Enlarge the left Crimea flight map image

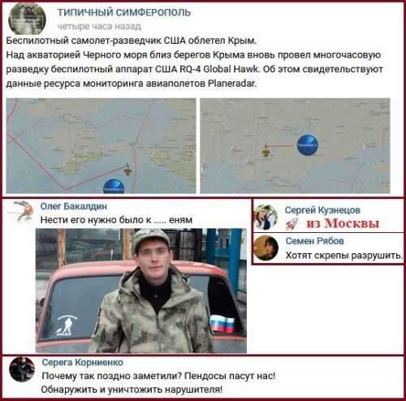coord(101,146)
